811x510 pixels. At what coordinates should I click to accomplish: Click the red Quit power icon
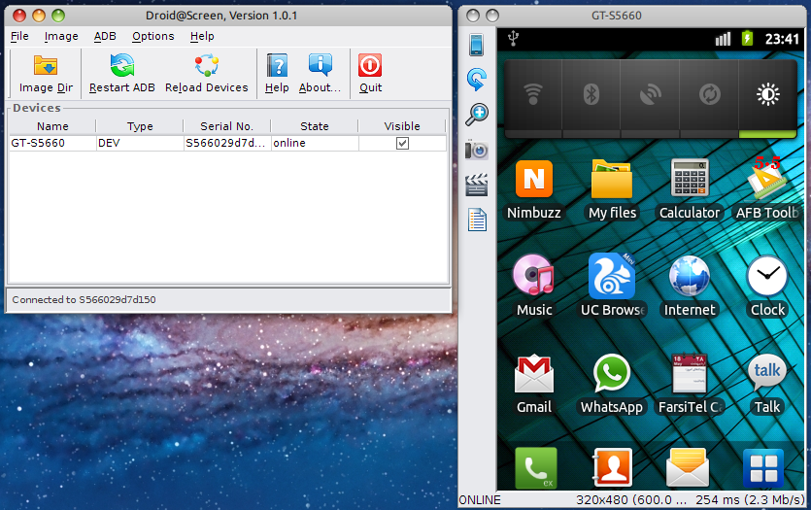click(x=370, y=66)
